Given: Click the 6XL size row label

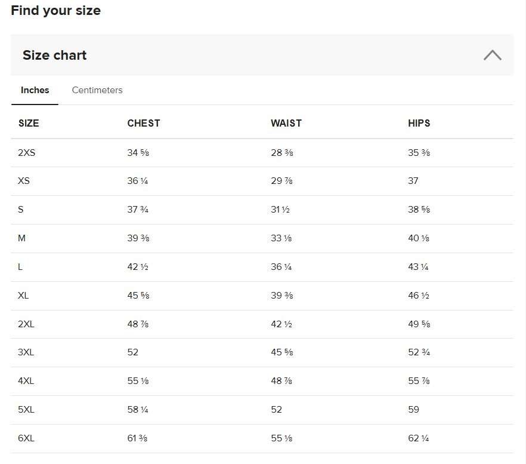Looking at the screenshot, I should 26,438.
